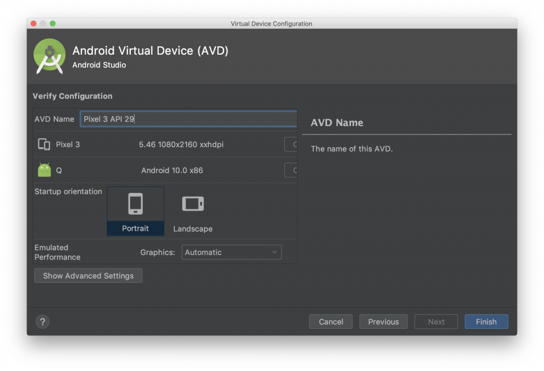Click the 'Startup orientation' label
Screen dimensions: 544x371
[69, 191]
